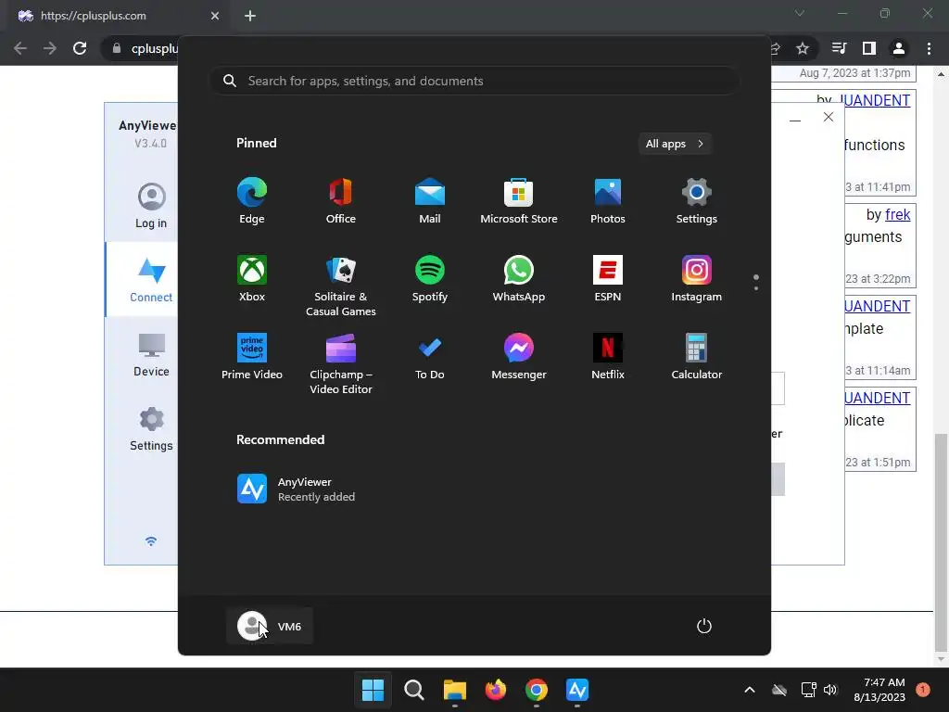
Task: Expand the All apps list
Action: (675, 144)
